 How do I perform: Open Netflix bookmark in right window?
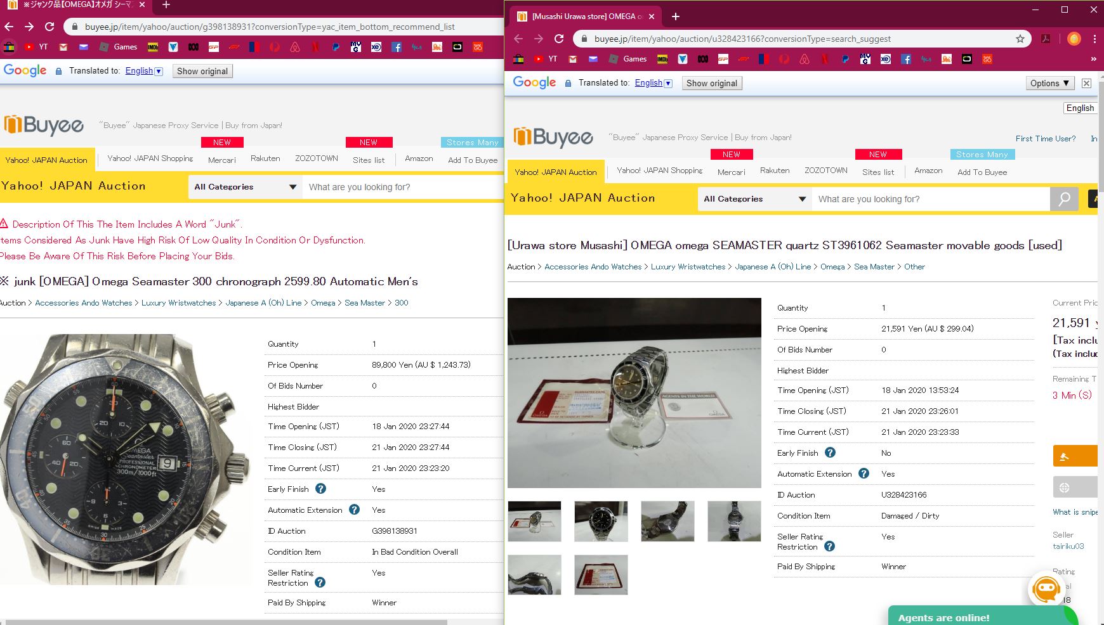(x=825, y=59)
